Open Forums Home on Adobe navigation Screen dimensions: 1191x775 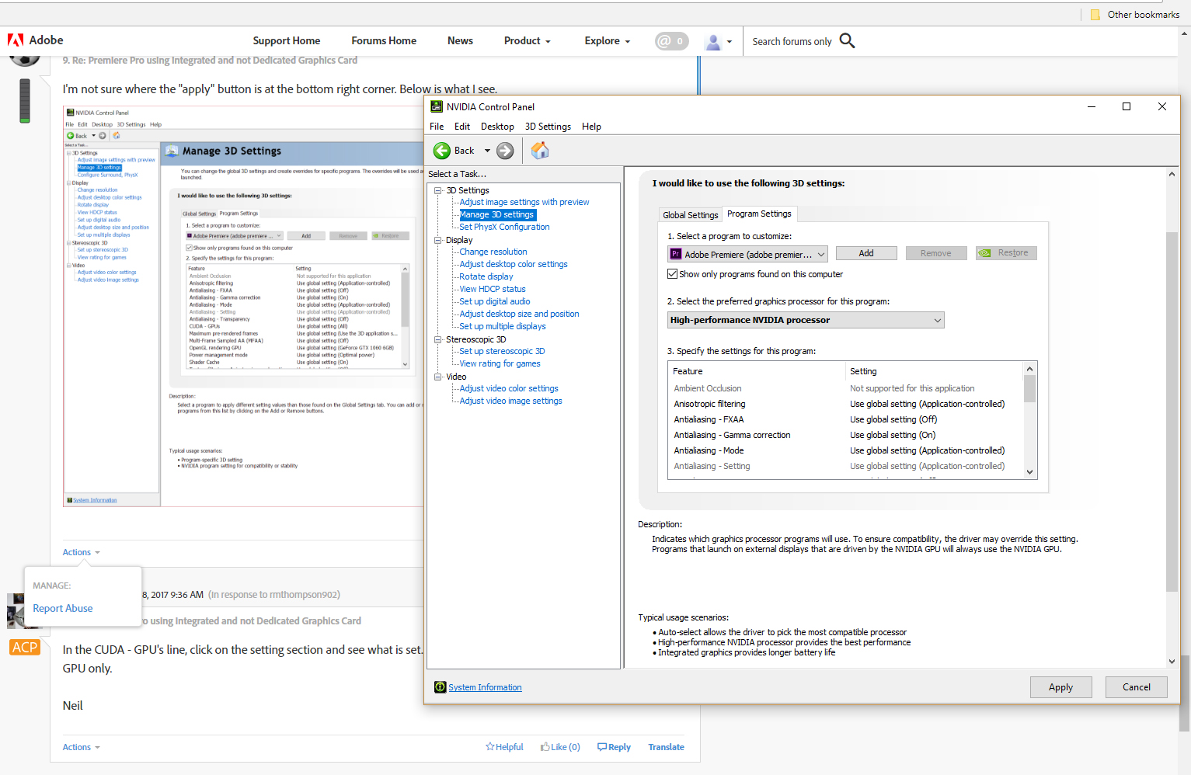(384, 40)
